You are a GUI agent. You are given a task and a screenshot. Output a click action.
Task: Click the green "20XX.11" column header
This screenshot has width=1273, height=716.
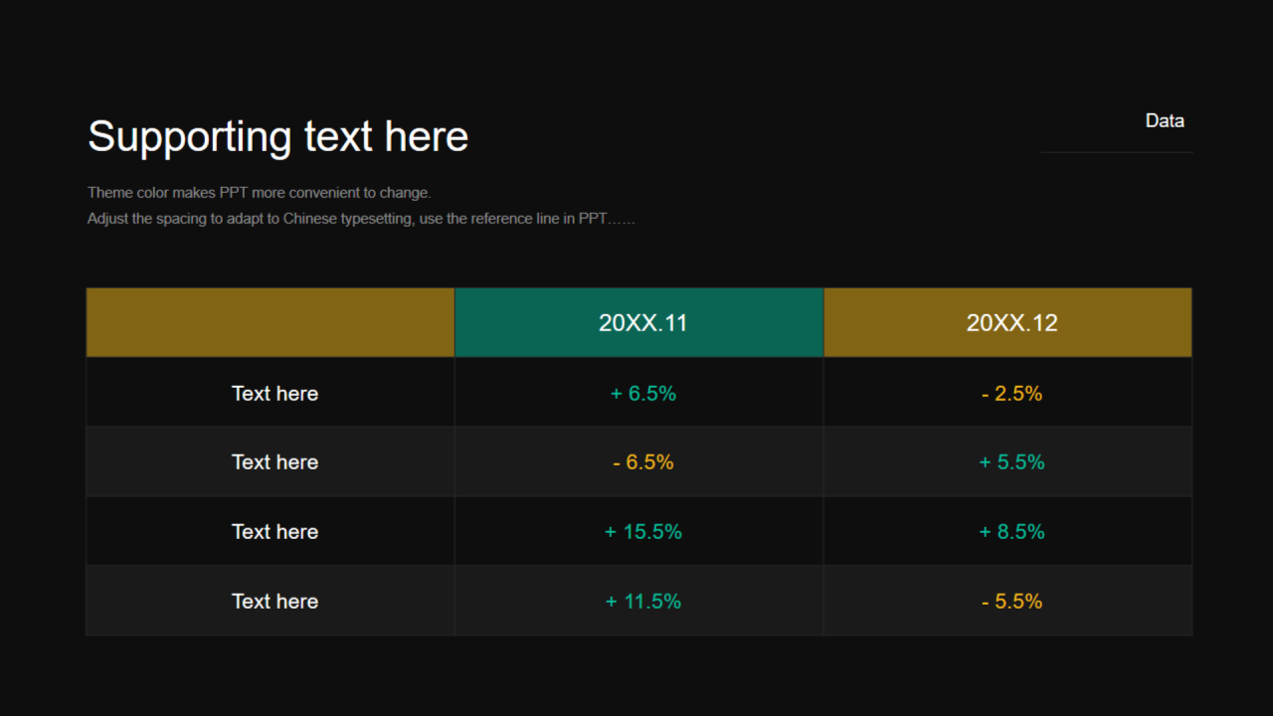click(642, 322)
